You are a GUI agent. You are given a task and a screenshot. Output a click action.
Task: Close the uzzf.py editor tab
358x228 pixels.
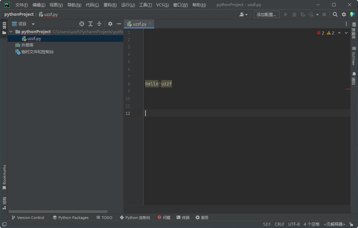click(x=150, y=24)
